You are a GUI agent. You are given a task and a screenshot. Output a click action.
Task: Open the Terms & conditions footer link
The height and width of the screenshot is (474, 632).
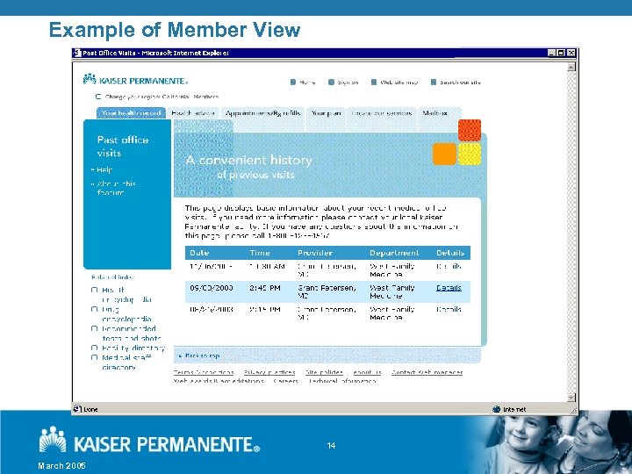(x=204, y=372)
